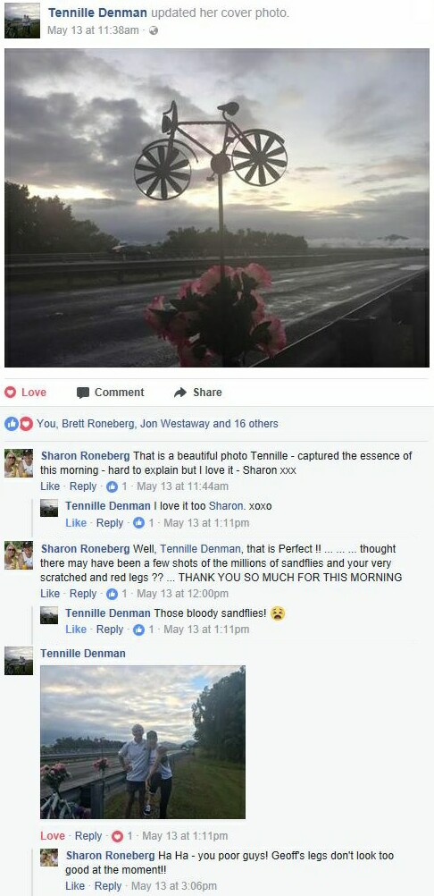
Task: View who reacted: Brett Roneberg and others
Action: [157, 424]
